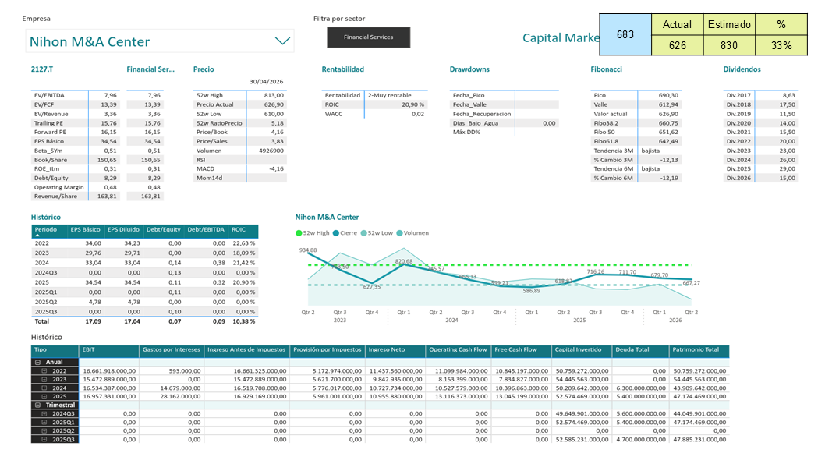Screen dimensions: 825x464
Task: Click the % Cambio 6M value -12,19
Action: 669,179
